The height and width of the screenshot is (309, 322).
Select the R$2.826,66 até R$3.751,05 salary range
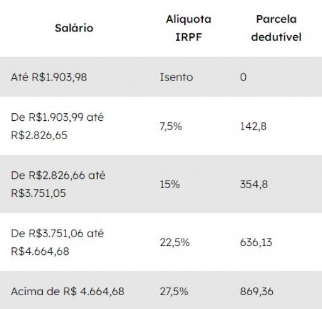point(58,184)
